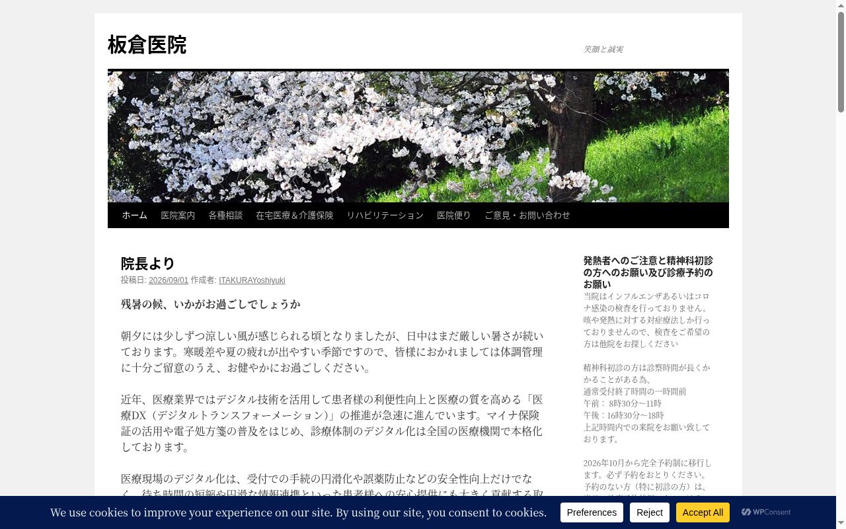Screen dimensions: 846x529
Task: Click the 板倉医院 site title
Action: (x=147, y=45)
